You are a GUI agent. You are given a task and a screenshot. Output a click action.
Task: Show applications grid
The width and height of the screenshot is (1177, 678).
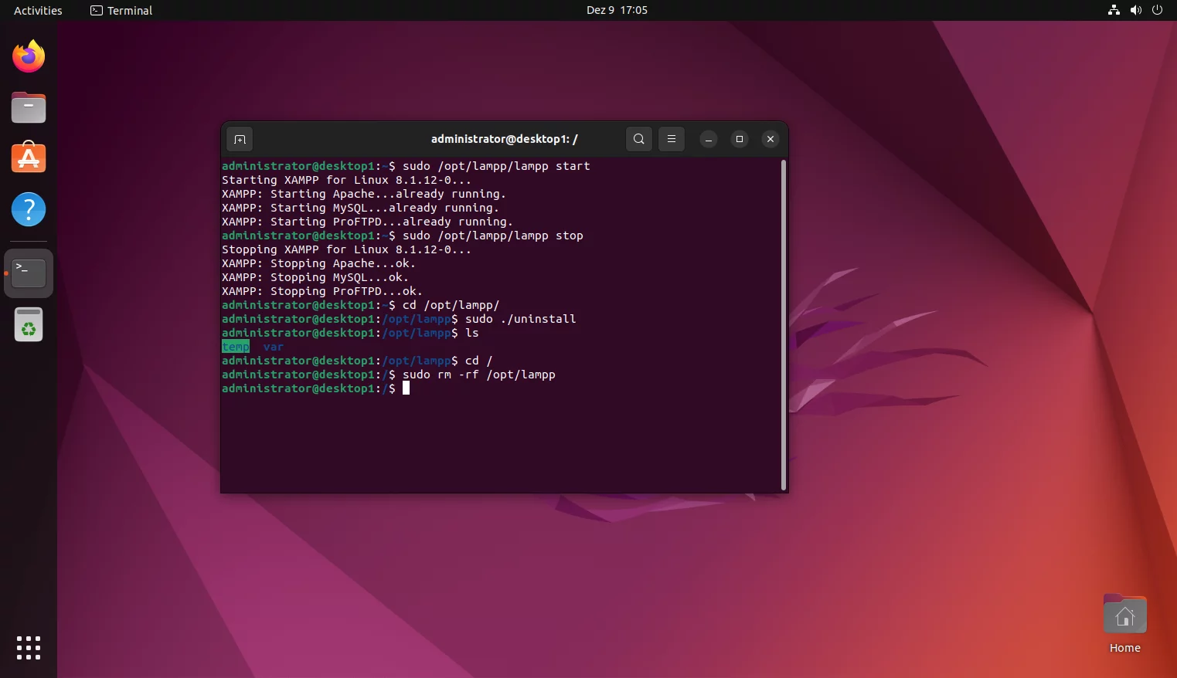(x=29, y=648)
